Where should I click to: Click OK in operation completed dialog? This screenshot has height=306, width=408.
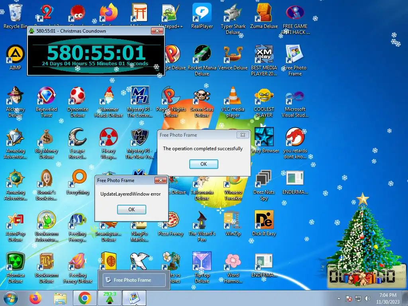pos(204,164)
